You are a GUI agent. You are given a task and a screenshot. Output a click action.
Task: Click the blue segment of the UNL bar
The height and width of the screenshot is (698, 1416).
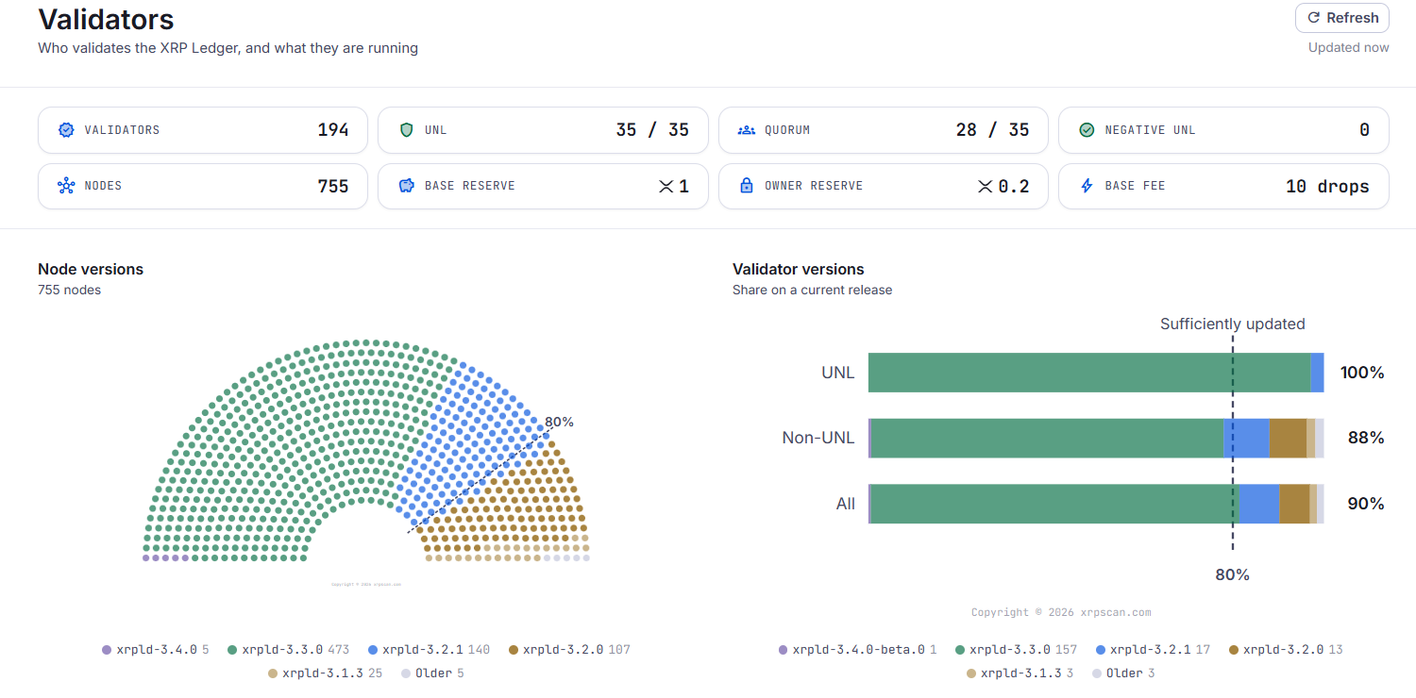point(1318,373)
